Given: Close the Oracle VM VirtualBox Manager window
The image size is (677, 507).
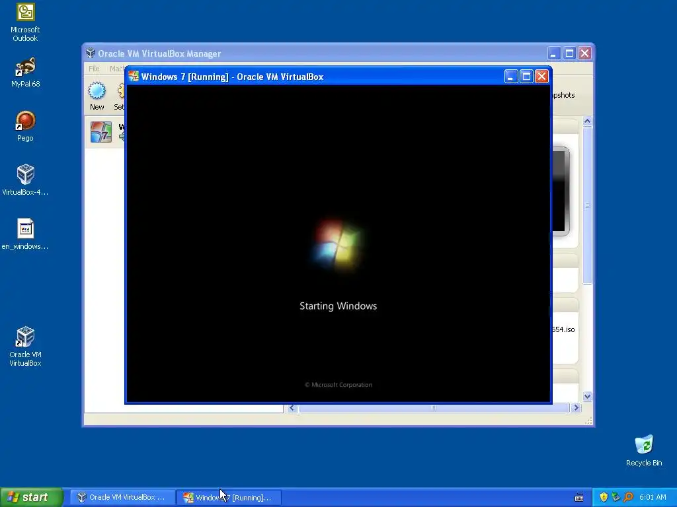Looking at the screenshot, I should [584, 53].
